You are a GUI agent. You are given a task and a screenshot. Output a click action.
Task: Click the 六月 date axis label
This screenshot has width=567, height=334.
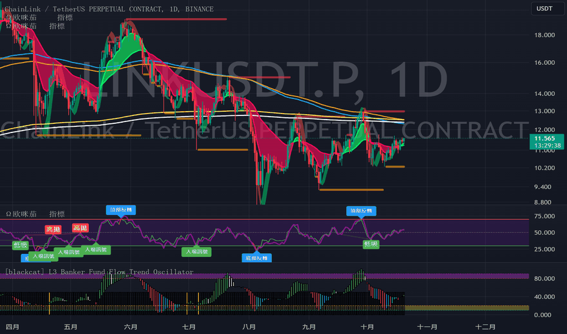131,327
